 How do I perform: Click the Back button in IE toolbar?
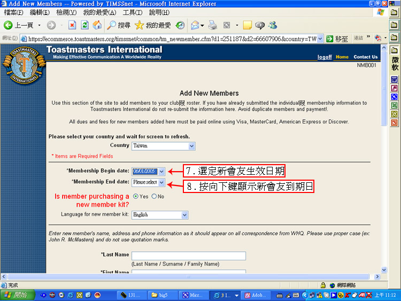click(19, 25)
